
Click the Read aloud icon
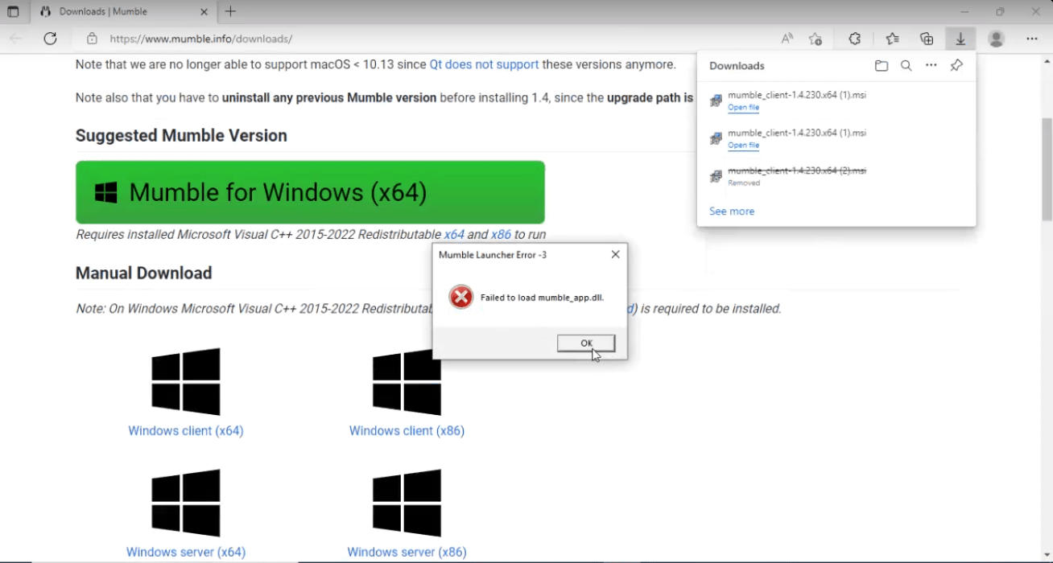click(787, 39)
